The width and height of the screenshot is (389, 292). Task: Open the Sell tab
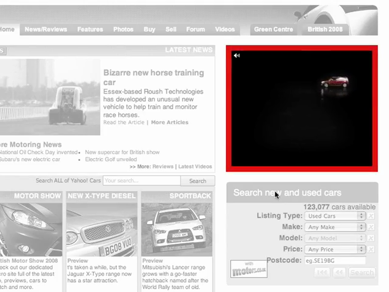(x=171, y=29)
